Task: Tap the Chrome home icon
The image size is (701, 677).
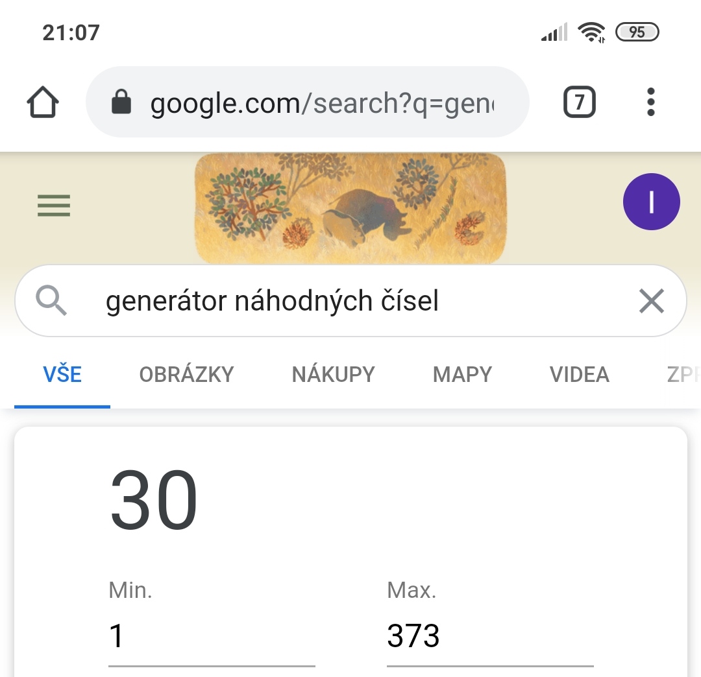Action: click(43, 102)
